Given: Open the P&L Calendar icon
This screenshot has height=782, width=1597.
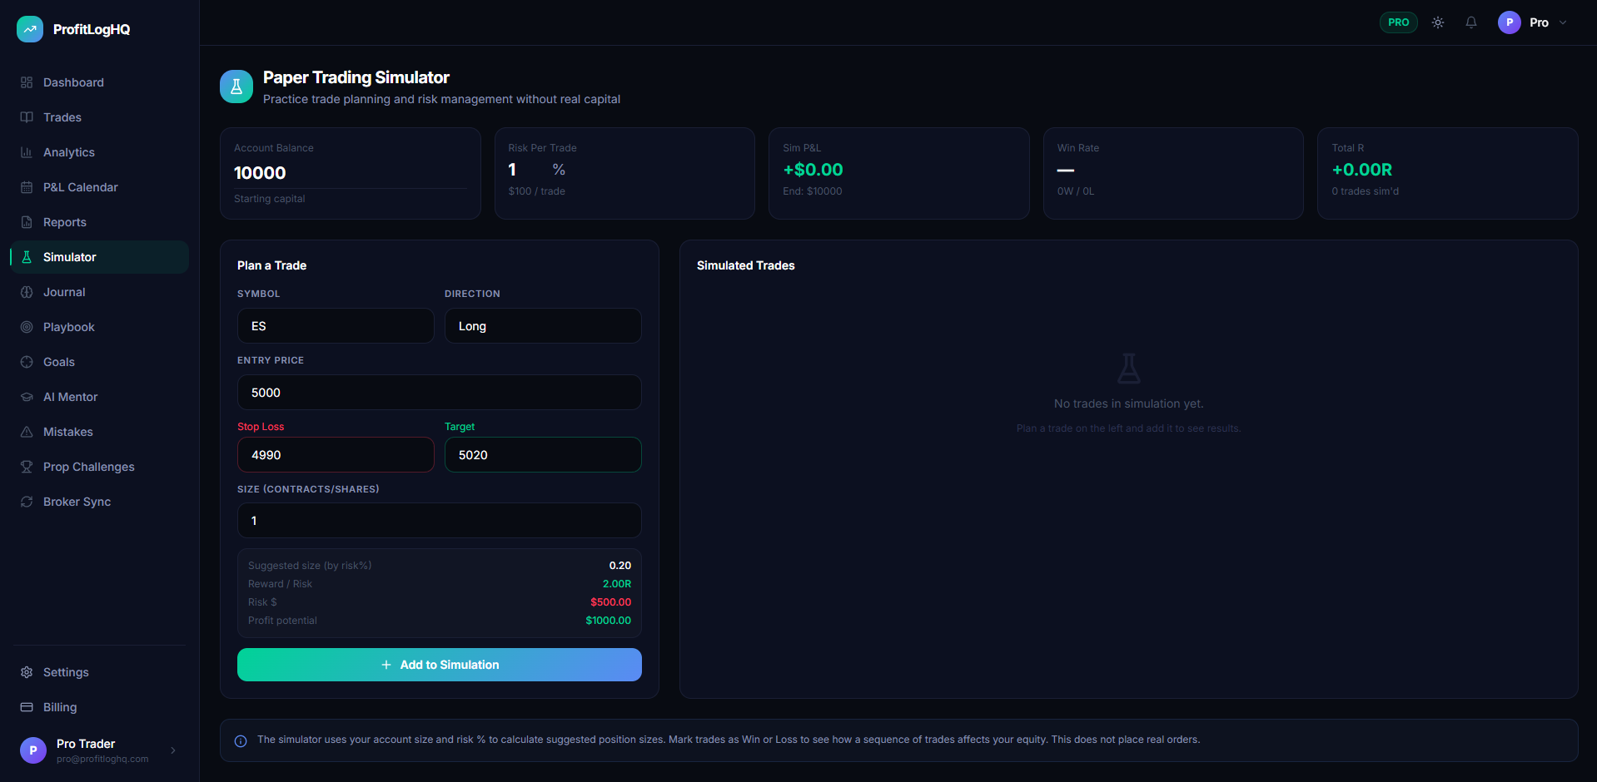Looking at the screenshot, I should click(26, 187).
